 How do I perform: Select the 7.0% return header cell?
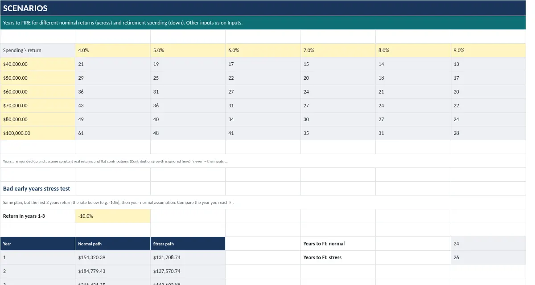click(x=338, y=50)
